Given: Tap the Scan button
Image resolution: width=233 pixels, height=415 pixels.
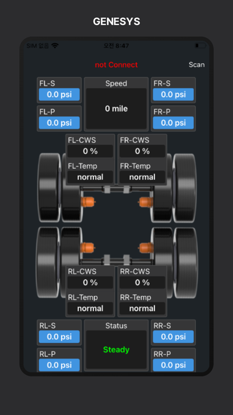Looking at the screenshot, I should (x=197, y=64).
